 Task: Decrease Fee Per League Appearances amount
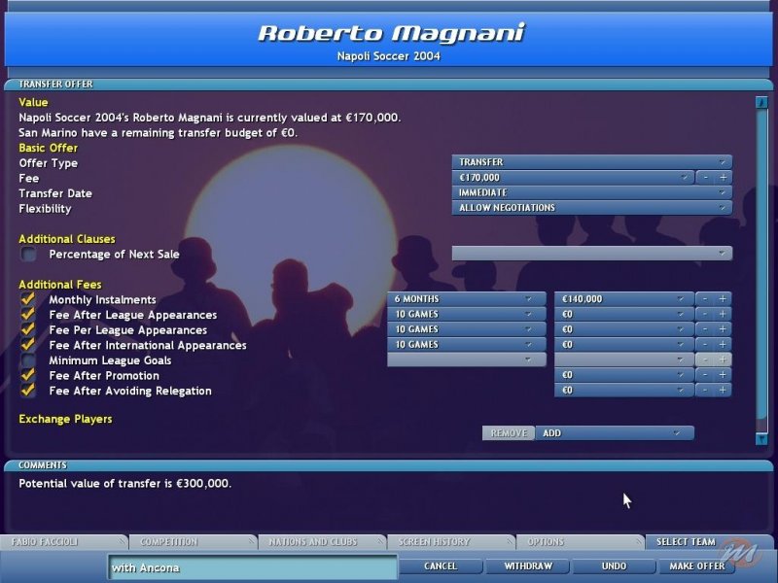[x=705, y=329]
